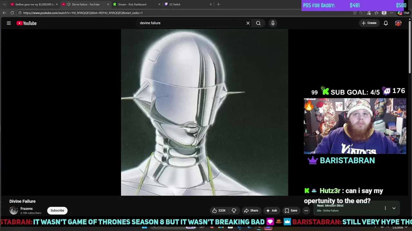Open the browser media control music icon
The width and height of the screenshot is (412, 231).
click(x=369, y=13)
